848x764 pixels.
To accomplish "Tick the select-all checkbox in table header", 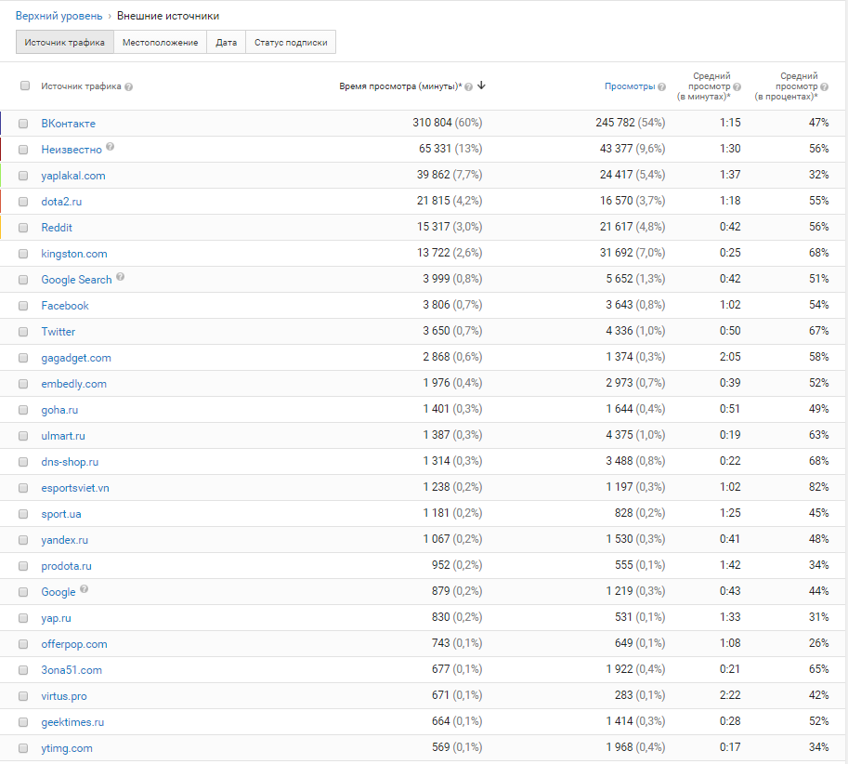I will [x=25, y=86].
